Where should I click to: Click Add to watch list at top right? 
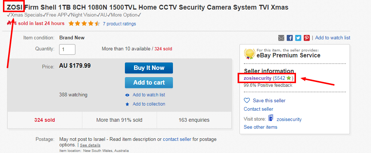333,38
